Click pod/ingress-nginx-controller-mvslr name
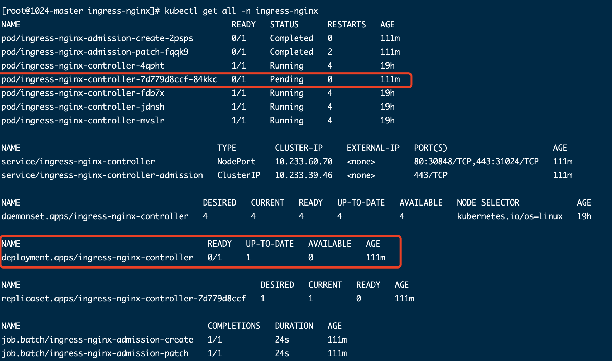Screen dimensions: 612x361 click(83, 121)
